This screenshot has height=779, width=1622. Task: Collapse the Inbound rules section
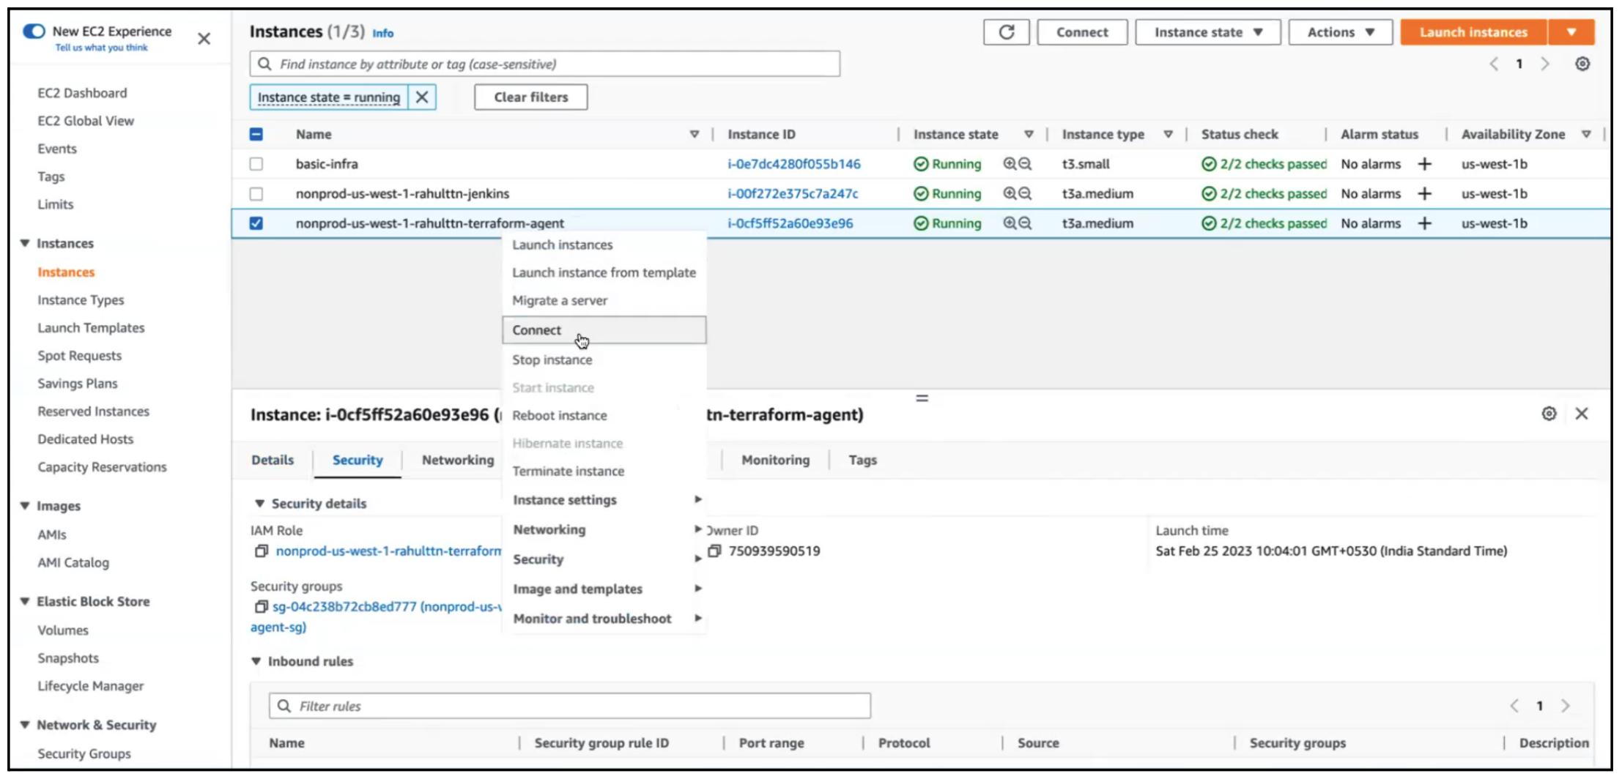tap(256, 661)
